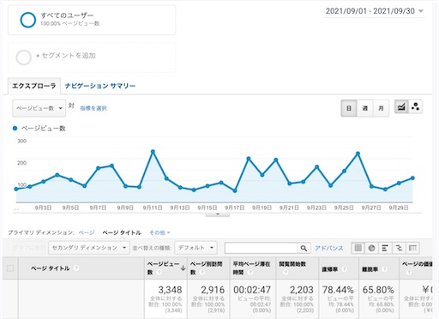The height and width of the screenshot is (319, 439).
Task: Open the デフォルト sort type dropdown
Action: click(195, 248)
